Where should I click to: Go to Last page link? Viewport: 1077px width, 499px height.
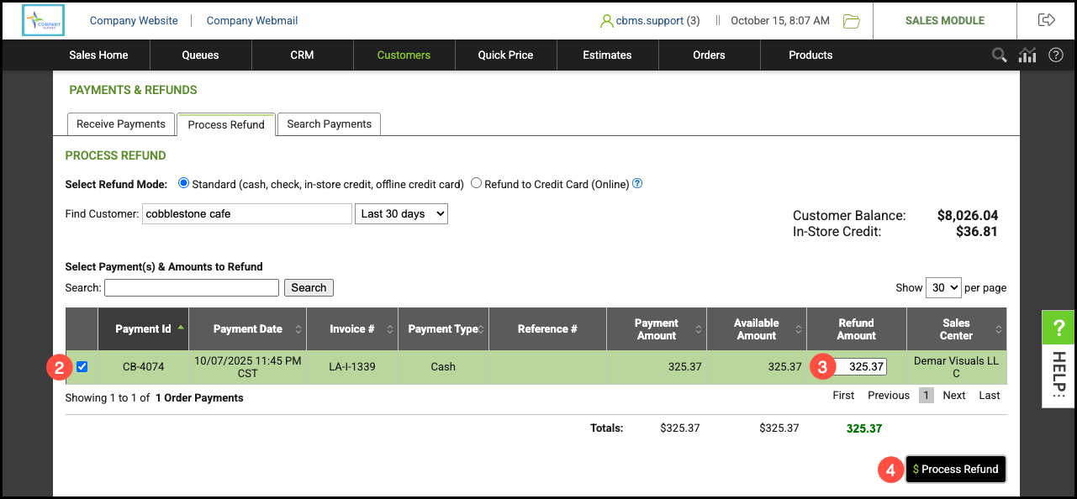pos(990,395)
